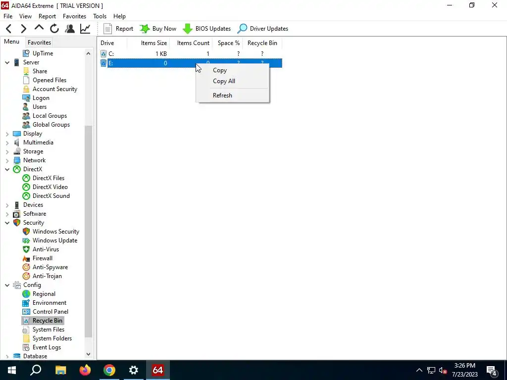Choose Refresh from context menu
This screenshot has width=507, height=380.
[x=233, y=95]
